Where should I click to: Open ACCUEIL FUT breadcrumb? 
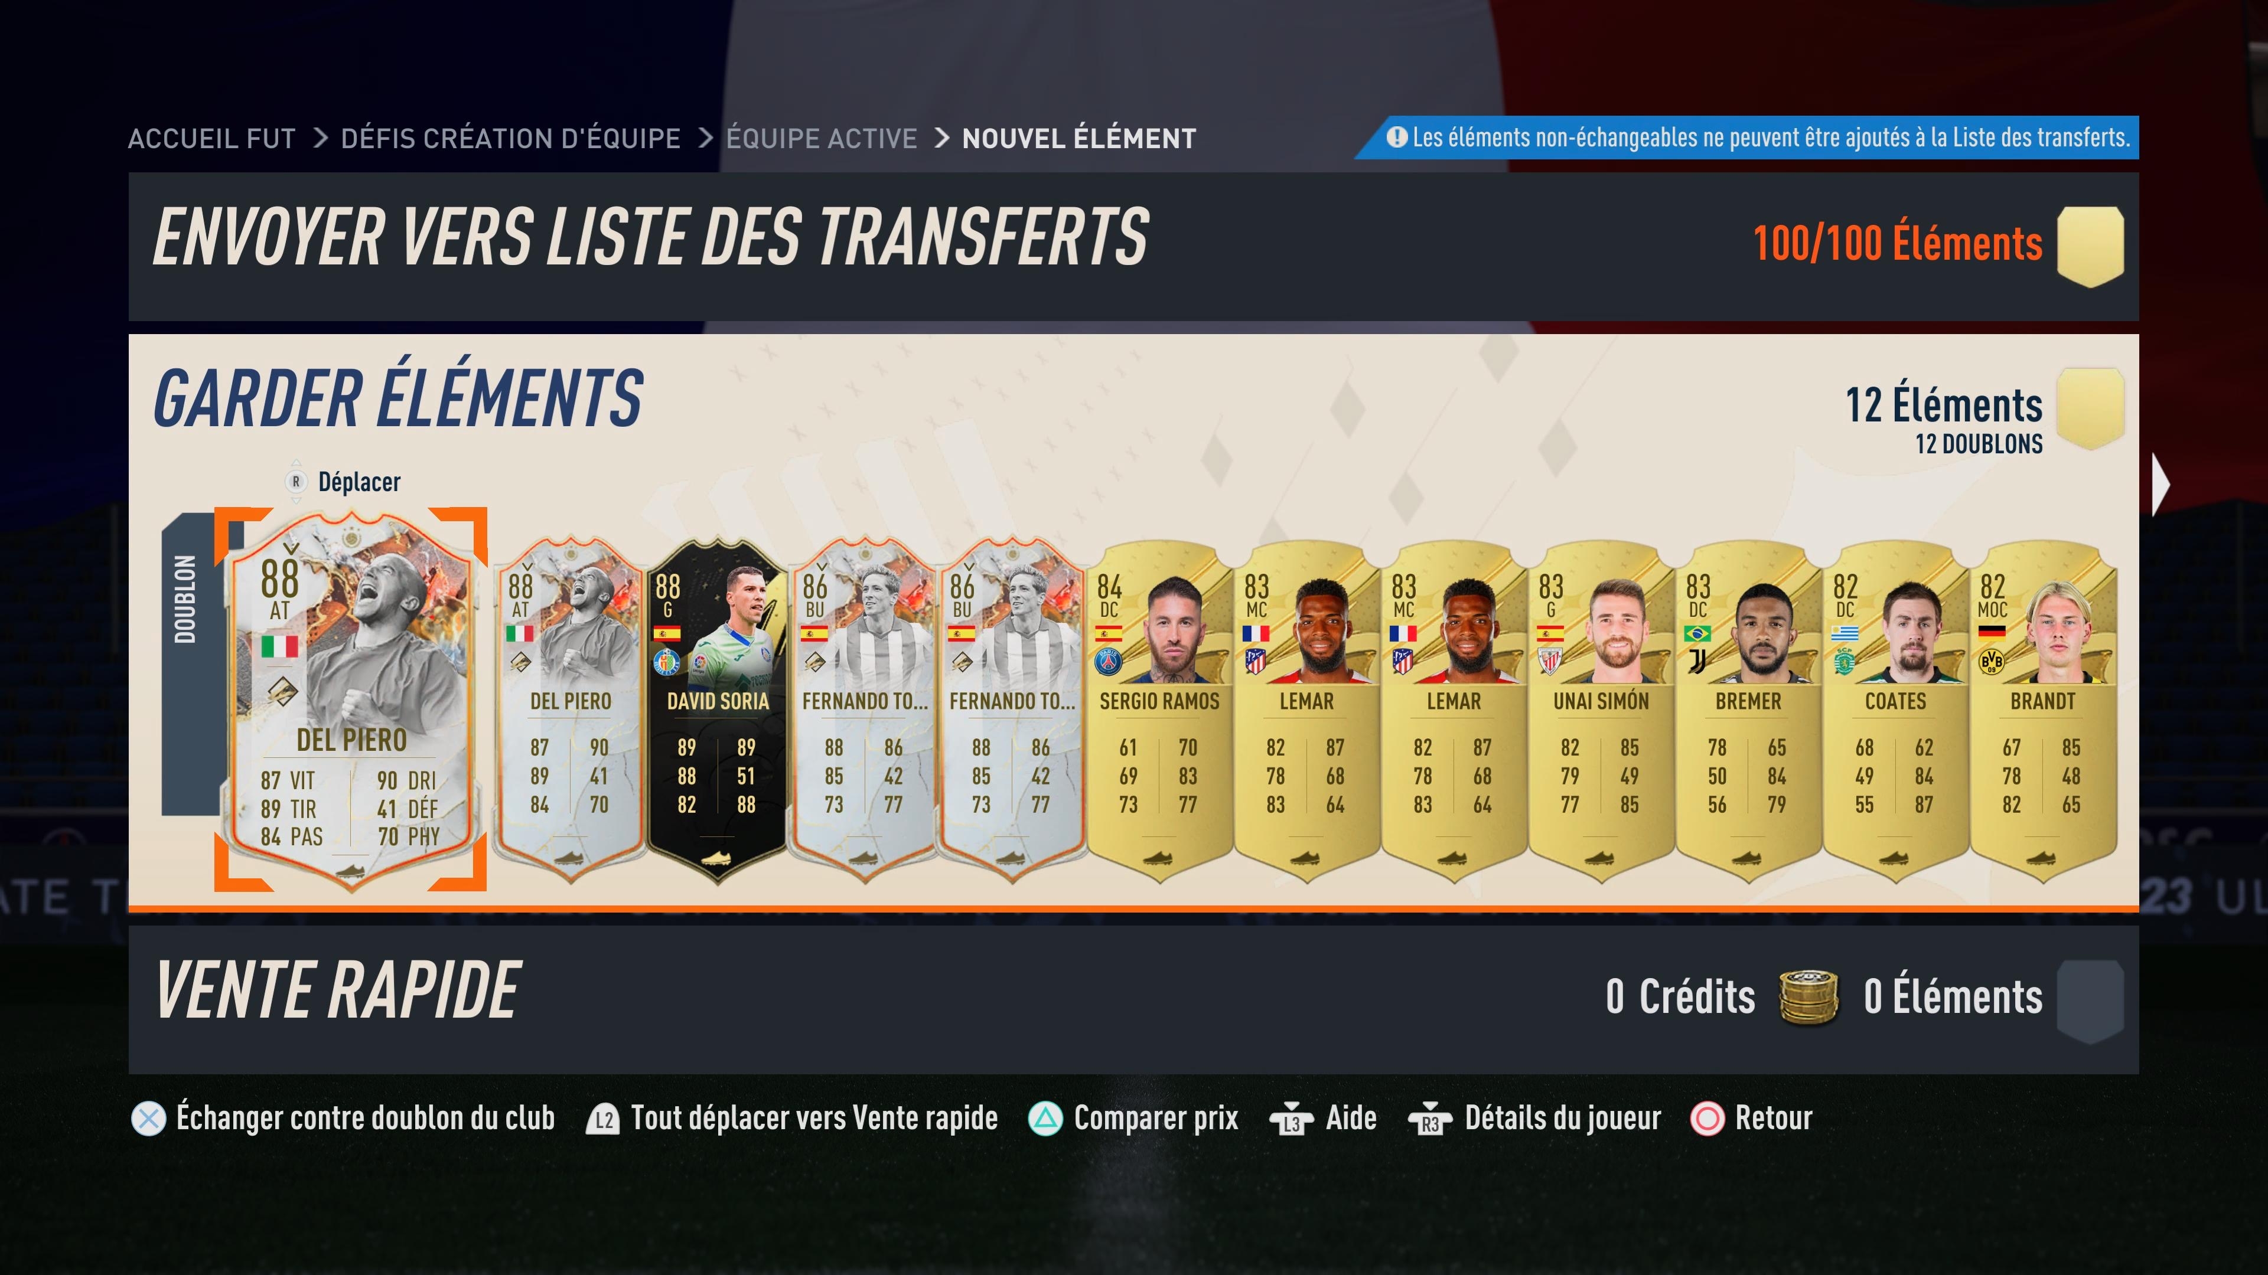[x=212, y=139]
